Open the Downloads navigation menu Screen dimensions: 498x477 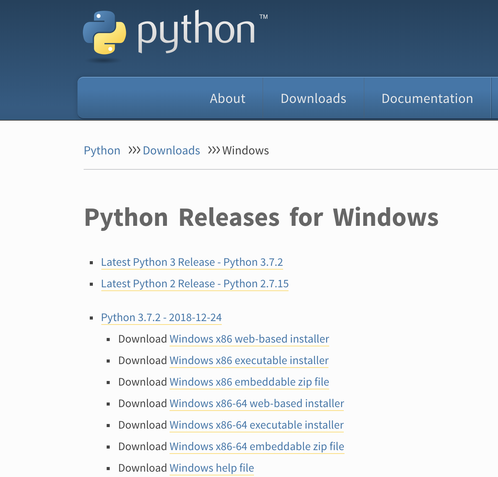(x=313, y=98)
